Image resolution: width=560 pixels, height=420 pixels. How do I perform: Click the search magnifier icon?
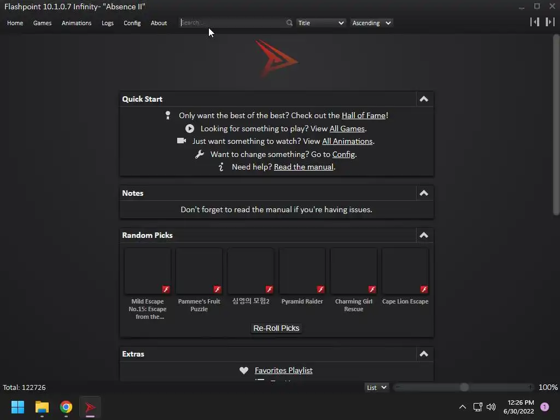pos(289,23)
